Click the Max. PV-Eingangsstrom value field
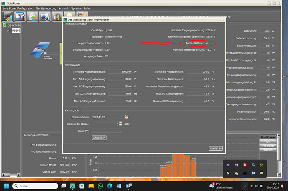This screenshot has height=191, width=288. (x=198, y=94)
